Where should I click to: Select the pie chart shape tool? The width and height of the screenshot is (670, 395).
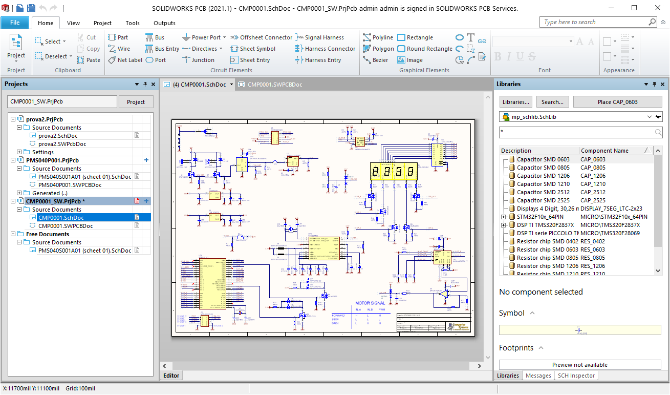[460, 60]
